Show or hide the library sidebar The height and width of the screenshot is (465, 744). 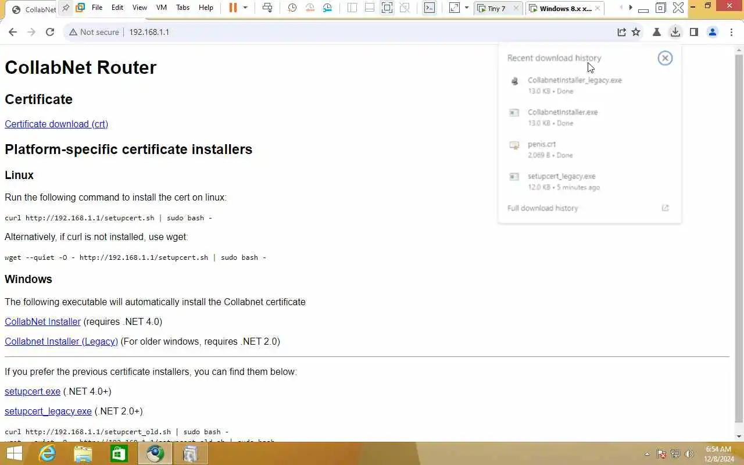point(352,8)
